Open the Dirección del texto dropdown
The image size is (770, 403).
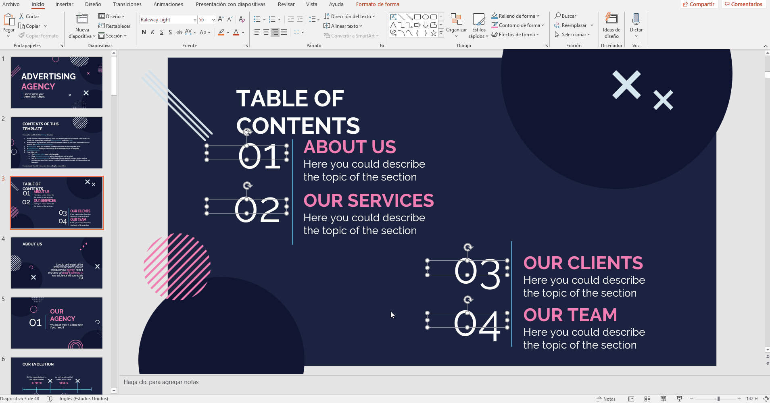tap(349, 17)
